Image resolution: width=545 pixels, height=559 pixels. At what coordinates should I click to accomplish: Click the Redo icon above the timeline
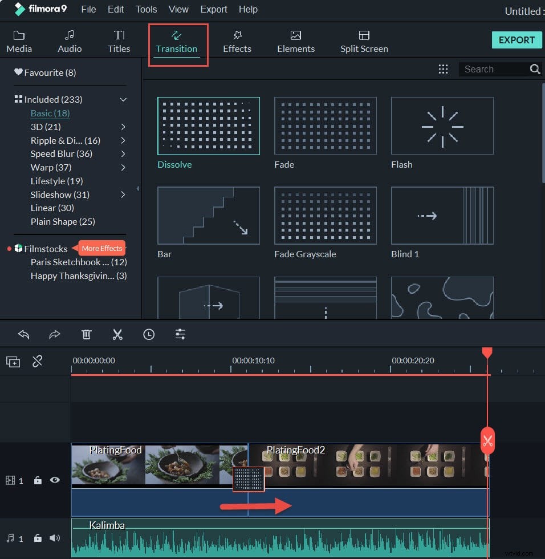(55, 334)
